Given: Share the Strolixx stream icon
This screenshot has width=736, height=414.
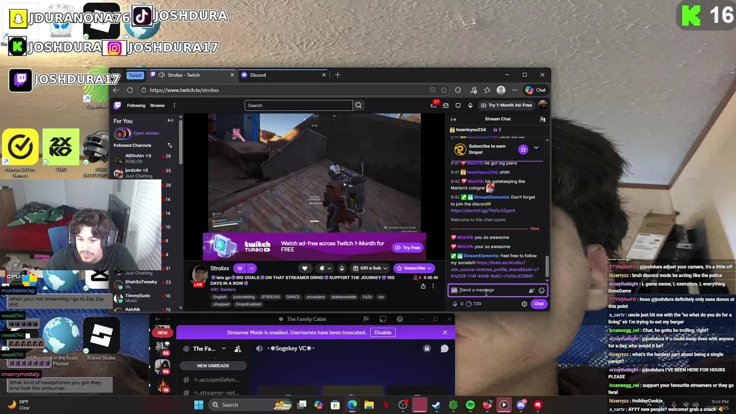Looking at the screenshot, I should (x=423, y=286).
